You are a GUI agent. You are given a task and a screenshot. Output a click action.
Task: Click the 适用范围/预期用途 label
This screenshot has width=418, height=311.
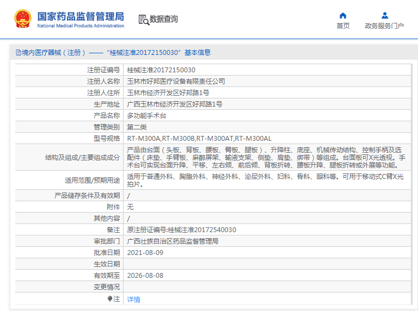[x=92, y=181]
